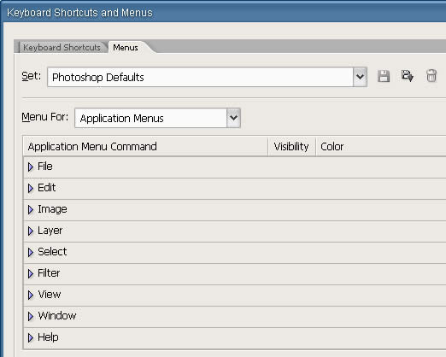This screenshot has width=446, height=357.
Task: Click the save set as new icon
Action: click(x=408, y=76)
